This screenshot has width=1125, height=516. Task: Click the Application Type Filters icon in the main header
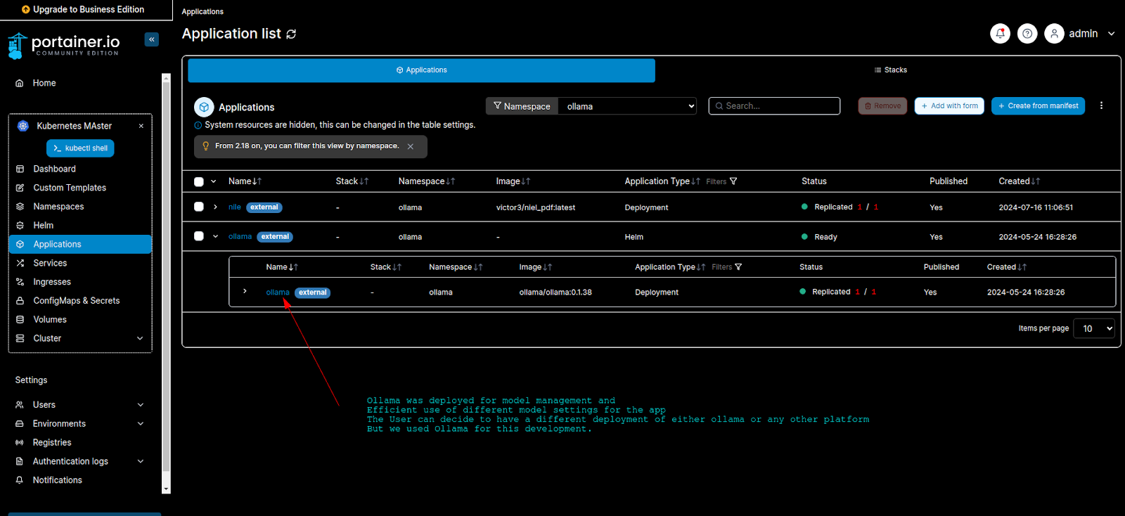pos(733,181)
